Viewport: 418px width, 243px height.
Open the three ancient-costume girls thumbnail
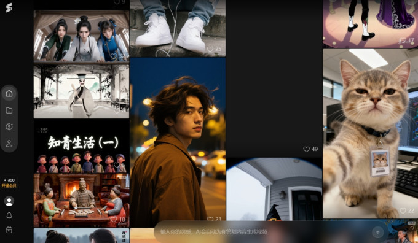81,36
